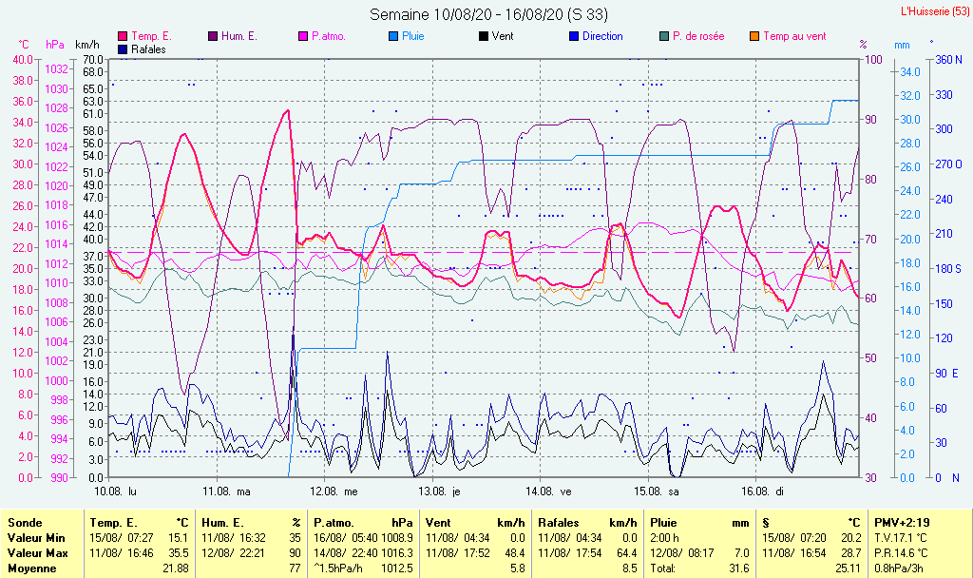The image size is (973, 578).
Task: Select the 'Hum. E.' legend label
Action: tap(238, 36)
